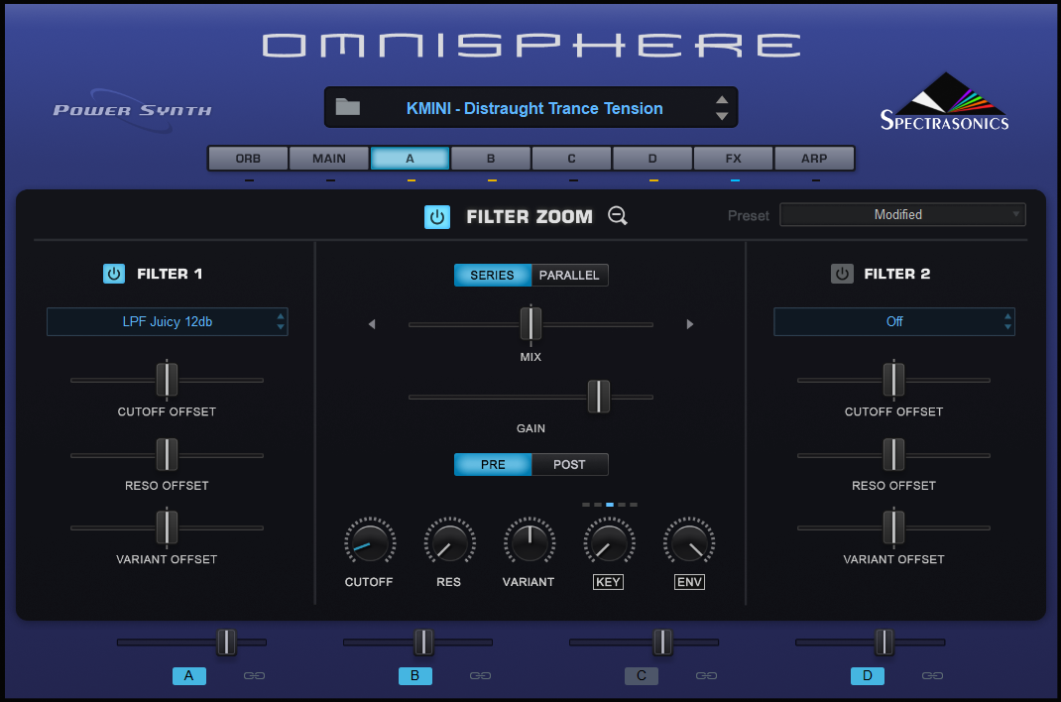Switch to layer C tab
Viewport: 1061px width, 702px height.
[571, 159]
